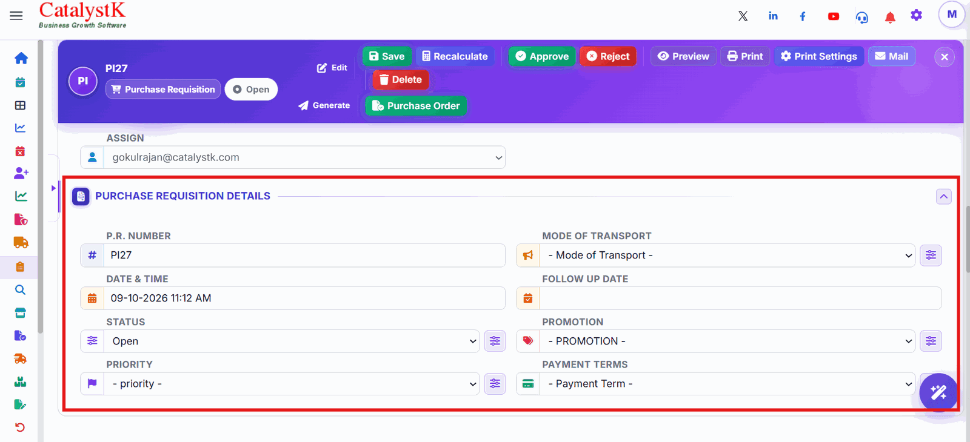Click the red Delete button
The width and height of the screenshot is (970, 442).
point(401,79)
